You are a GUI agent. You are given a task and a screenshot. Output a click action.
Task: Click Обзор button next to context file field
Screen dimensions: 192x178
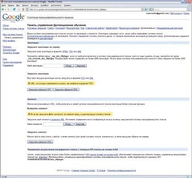68,124
